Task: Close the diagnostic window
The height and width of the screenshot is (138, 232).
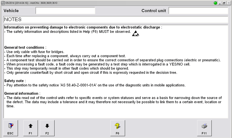Action: click(x=229, y=3)
